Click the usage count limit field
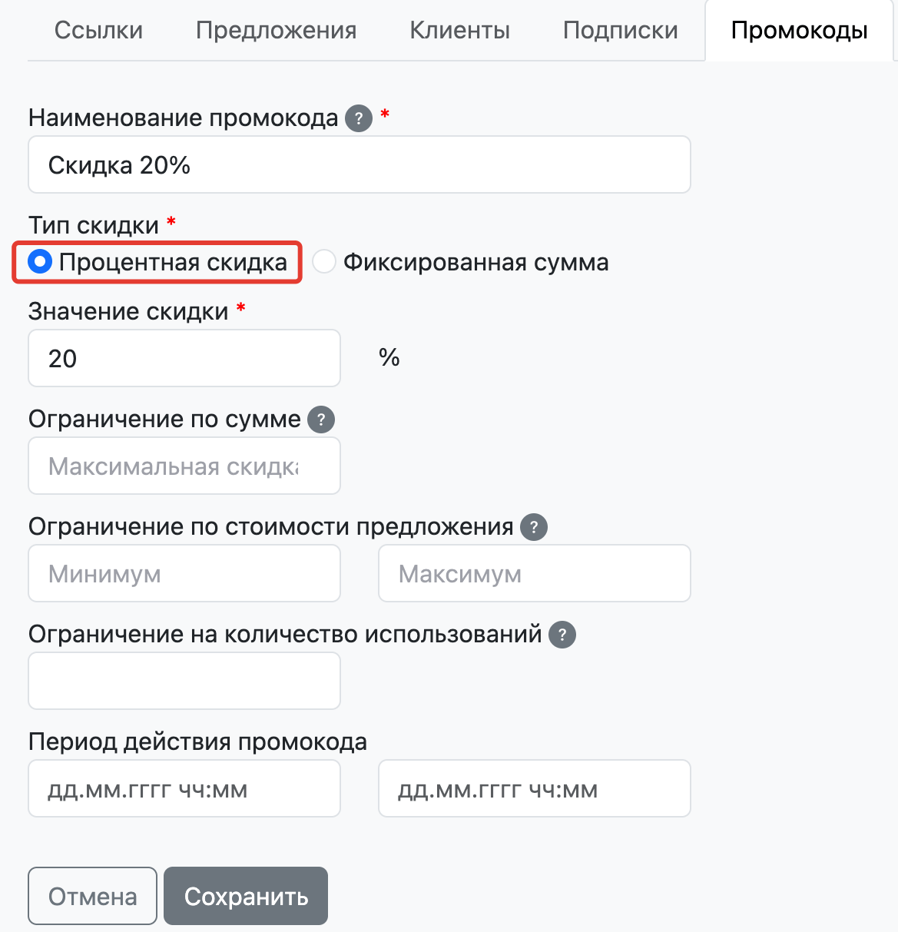Screen dimensions: 898x932 click(x=184, y=682)
